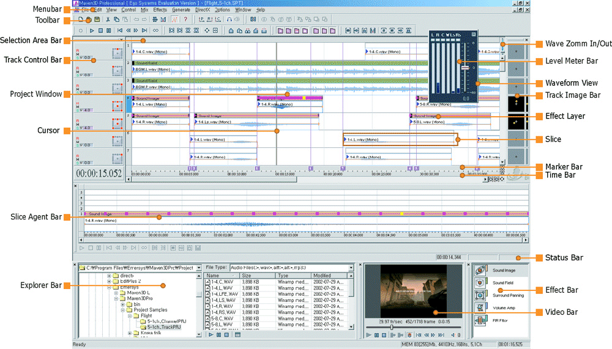Sort files by the Modified column header

click(329, 275)
